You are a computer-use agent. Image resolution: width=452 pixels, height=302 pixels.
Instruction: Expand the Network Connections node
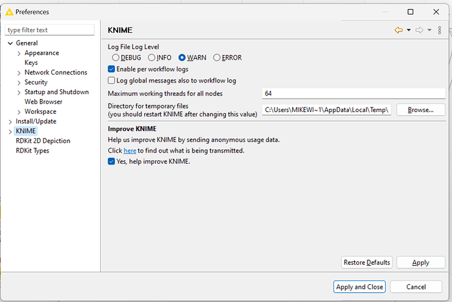click(x=19, y=73)
